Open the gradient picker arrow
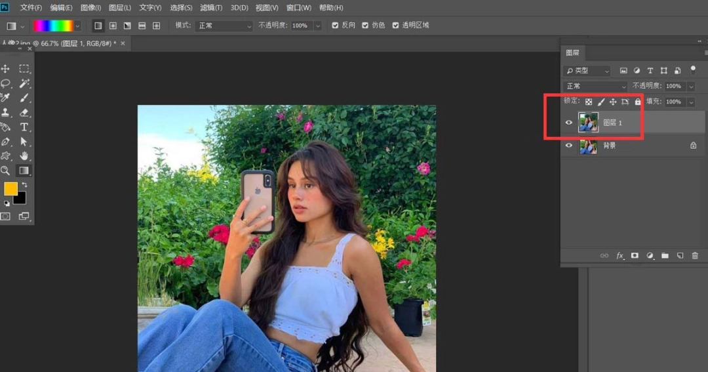The width and height of the screenshot is (708, 372). click(x=77, y=26)
